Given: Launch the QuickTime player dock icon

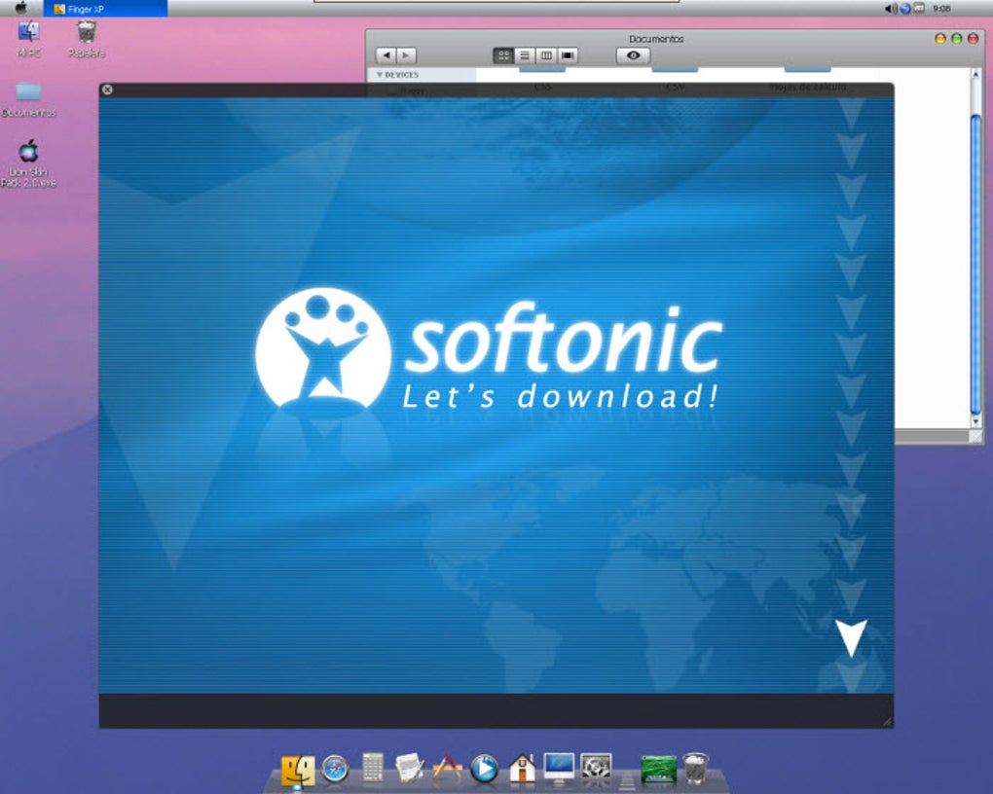Looking at the screenshot, I should click(x=485, y=770).
